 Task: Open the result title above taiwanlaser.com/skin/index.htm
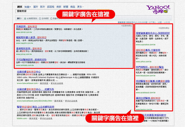tap(35, 89)
